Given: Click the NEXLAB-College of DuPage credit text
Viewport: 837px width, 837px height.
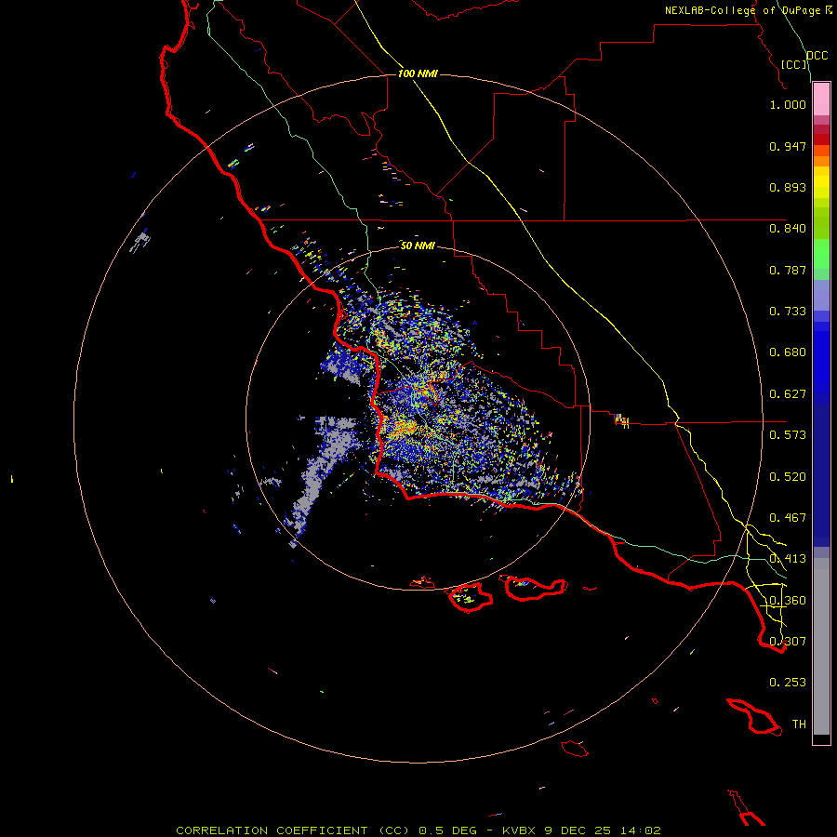Looking at the screenshot, I should [x=748, y=10].
